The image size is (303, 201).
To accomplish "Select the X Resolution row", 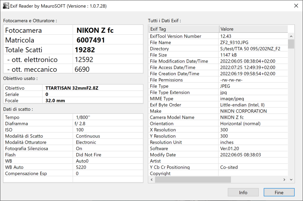I will 218,130.
